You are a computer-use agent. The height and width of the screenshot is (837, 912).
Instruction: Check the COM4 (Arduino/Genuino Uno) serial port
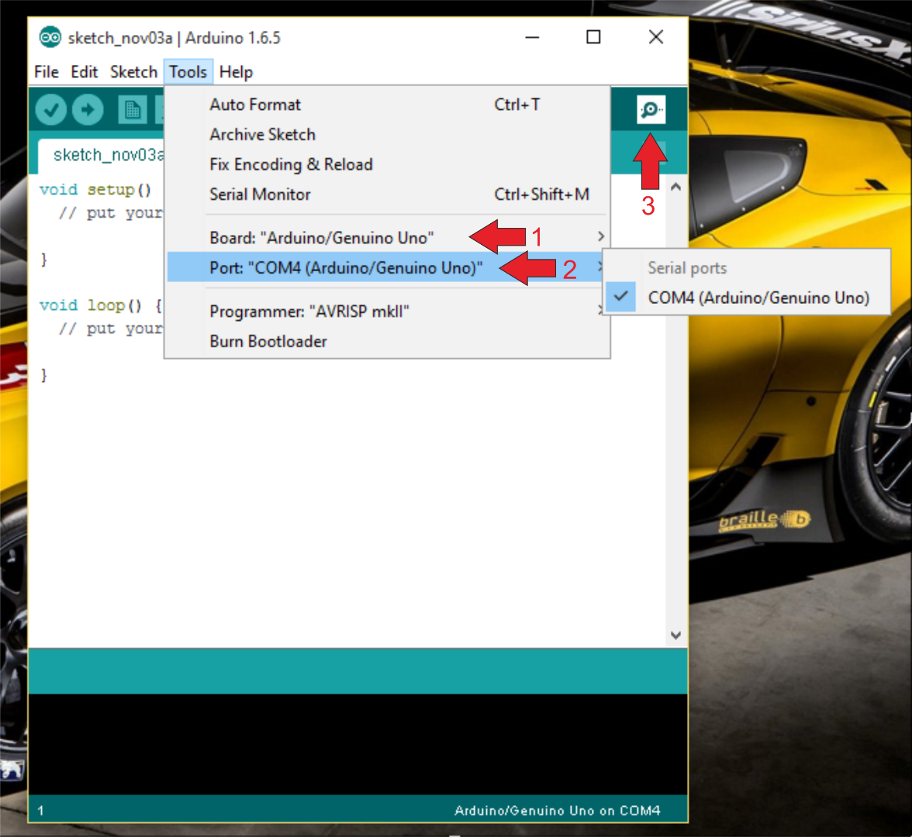(758, 298)
